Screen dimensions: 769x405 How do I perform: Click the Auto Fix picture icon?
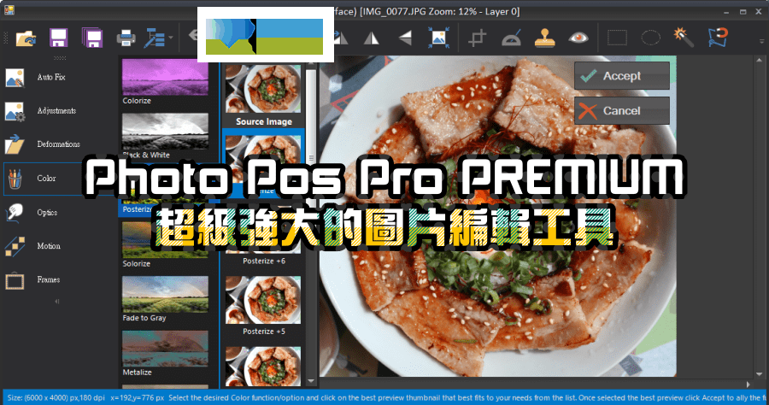click(15, 78)
